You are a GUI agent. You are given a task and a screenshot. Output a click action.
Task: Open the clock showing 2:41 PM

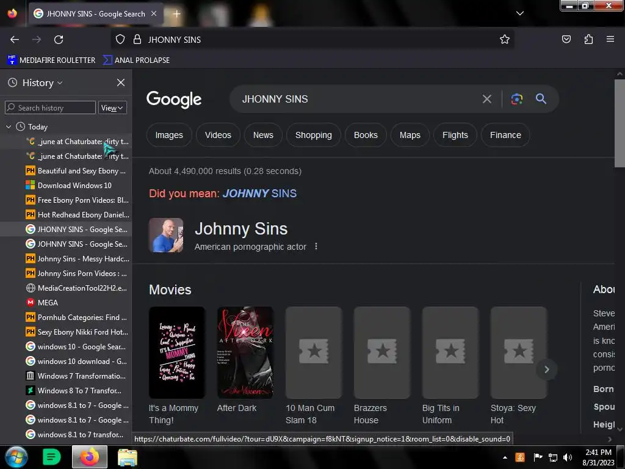pyautogui.click(x=598, y=457)
